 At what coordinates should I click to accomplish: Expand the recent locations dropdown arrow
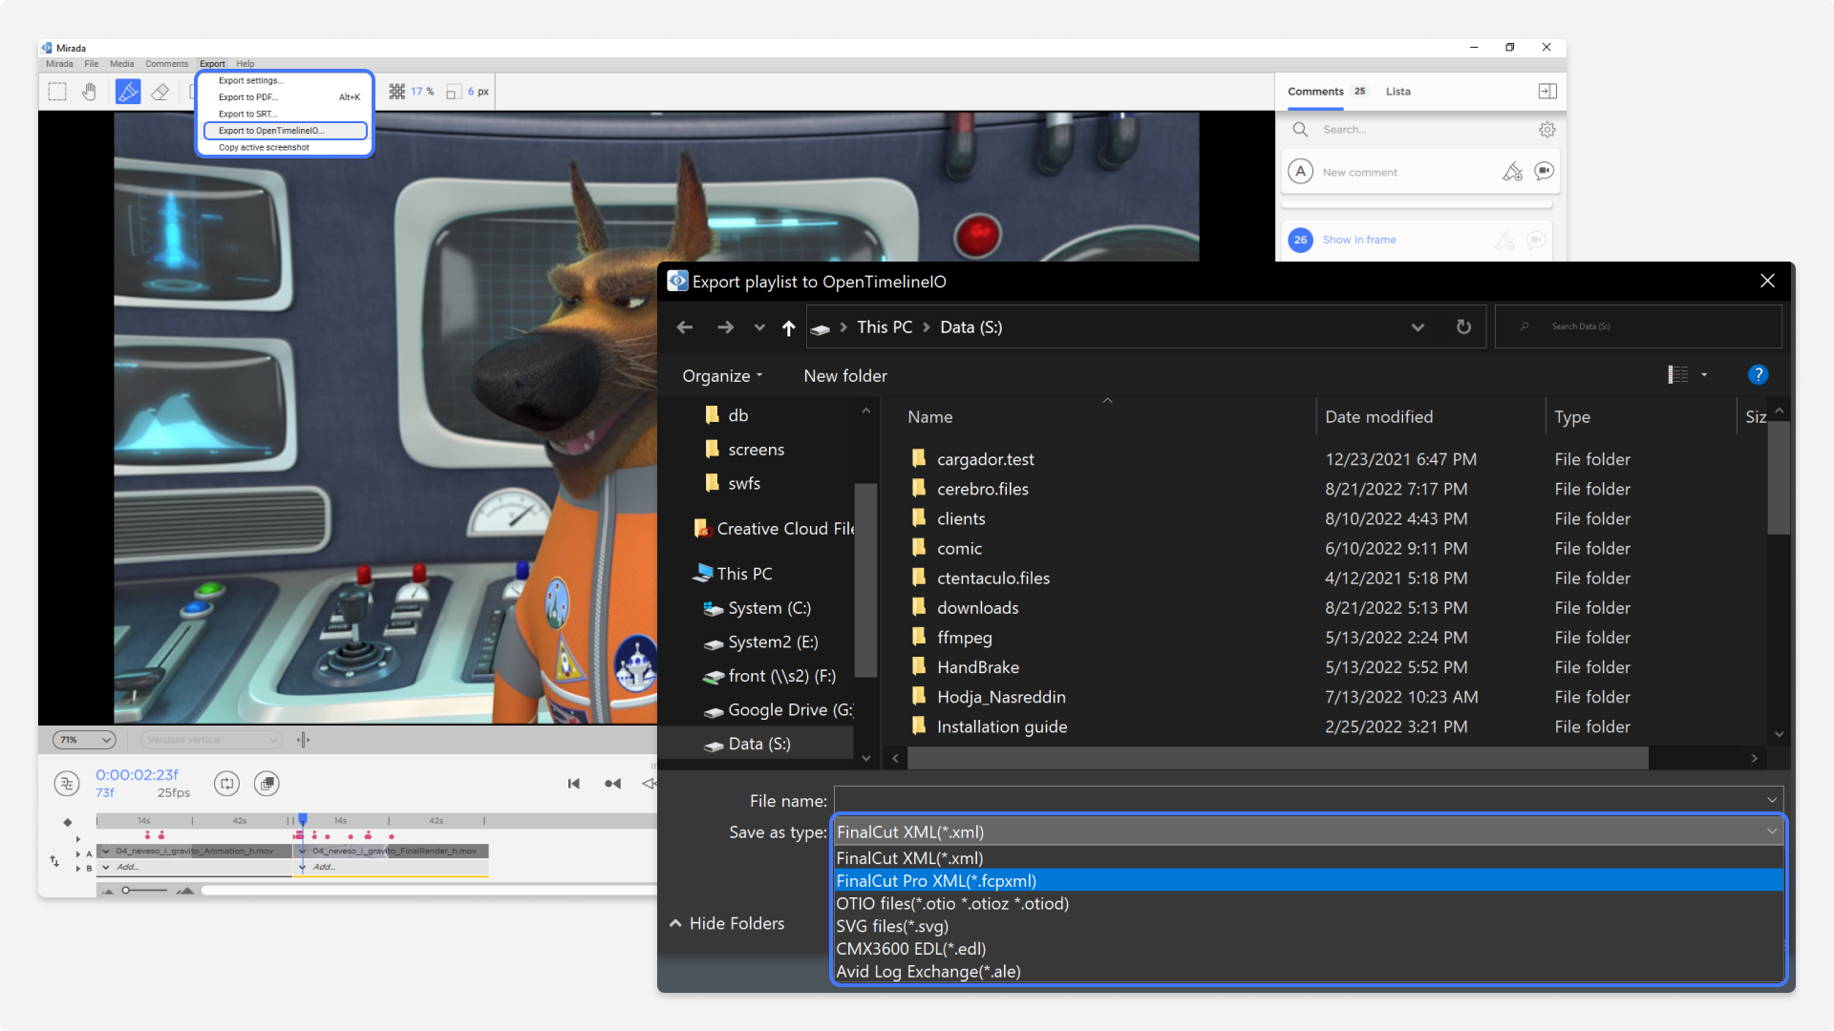(759, 327)
